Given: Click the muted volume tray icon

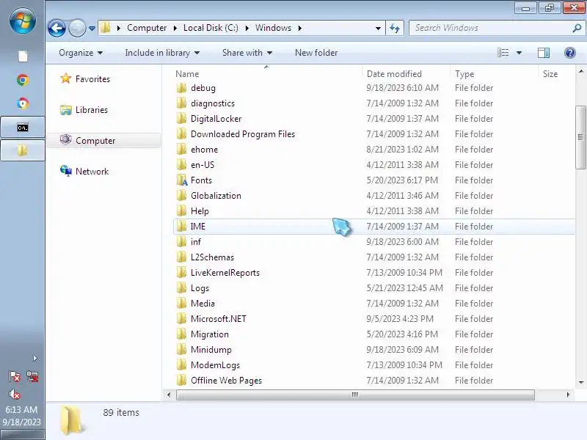Looking at the screenshot, I should (15, 394).
